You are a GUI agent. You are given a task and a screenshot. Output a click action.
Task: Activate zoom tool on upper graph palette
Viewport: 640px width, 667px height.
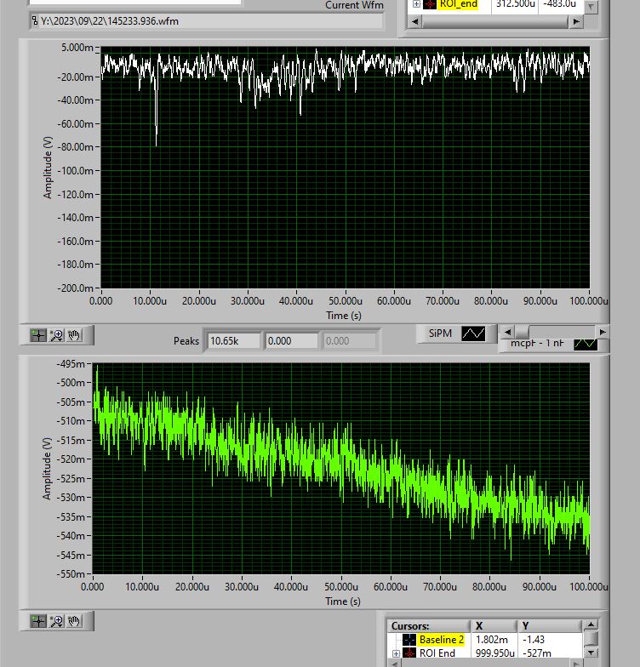pyautogui.click(x=56, y=335)
